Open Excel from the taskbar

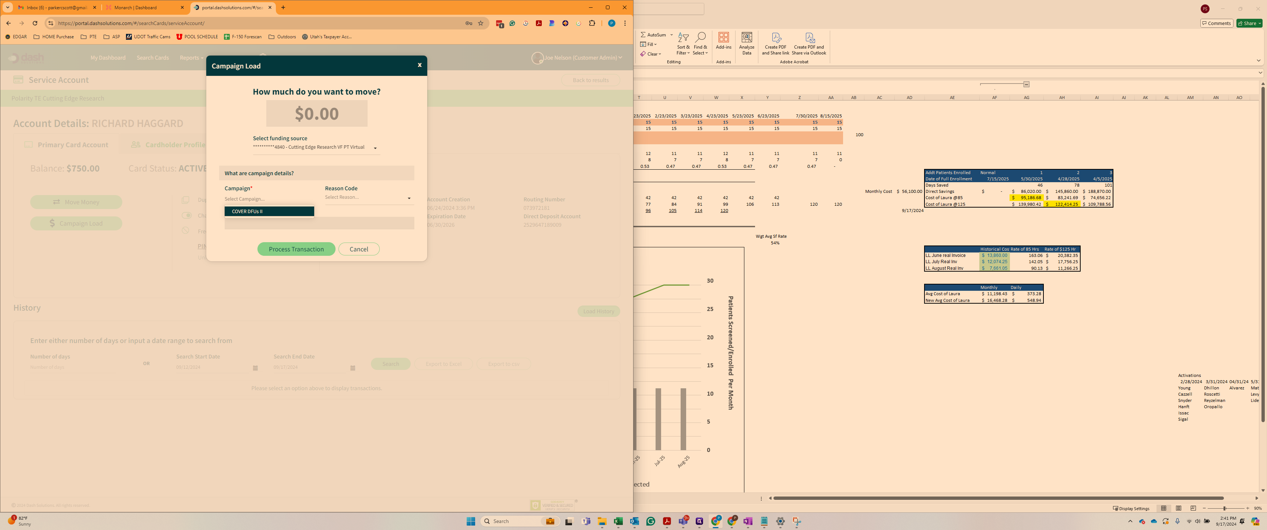pyautogui.click(x=618, y=521)
